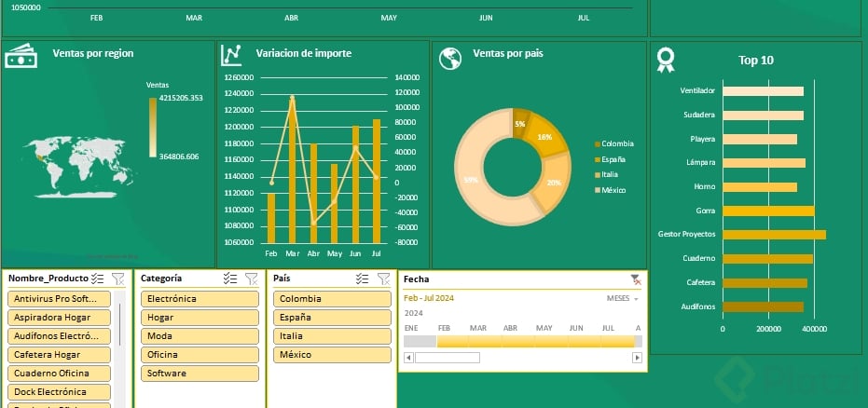Filter by Moda category
The height and width of the screenshot is (408, 868).
pyautogui.click(x=200, y=336)
